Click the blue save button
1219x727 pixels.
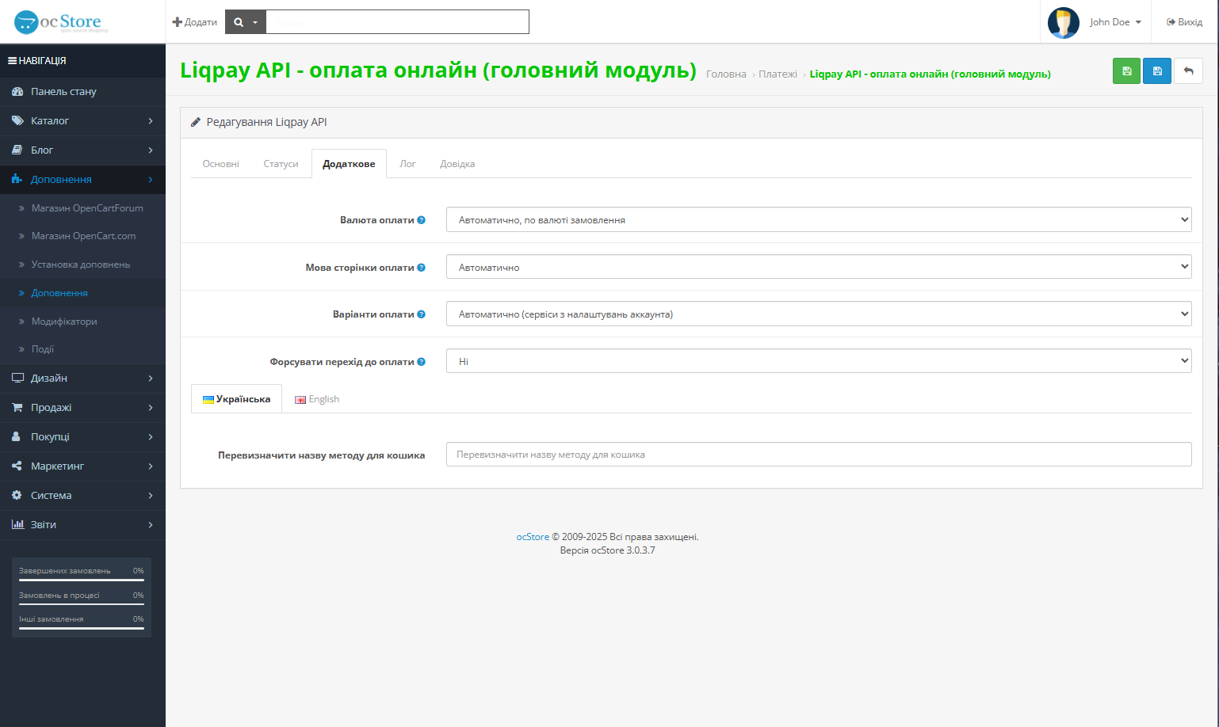point(1157,70)
